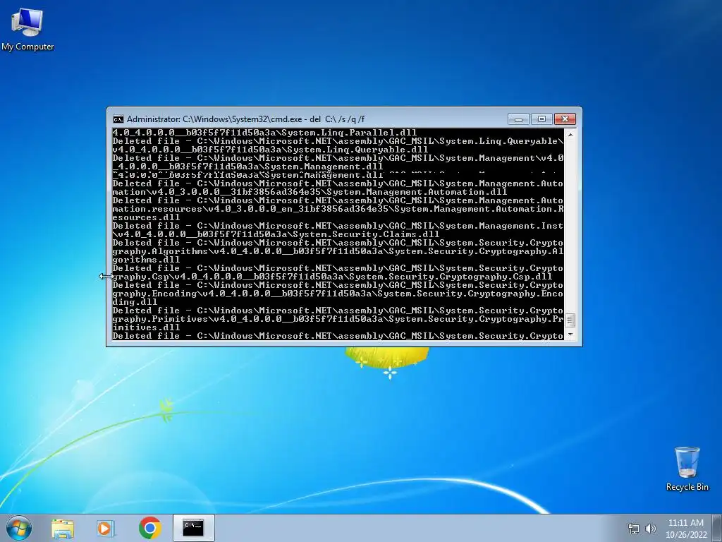Select the Recycle Bin desktop icon
Viewport: 722px width, 542px height.
[687, 469]
